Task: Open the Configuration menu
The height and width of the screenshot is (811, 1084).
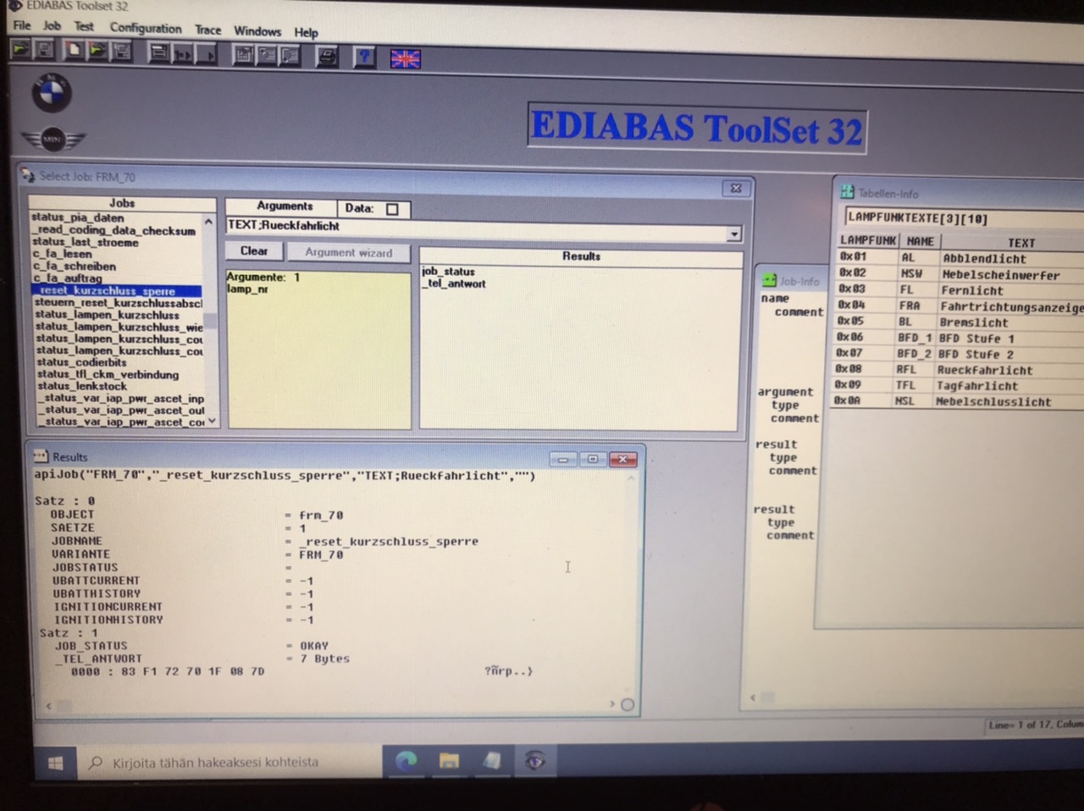Action: click(145, 28)
